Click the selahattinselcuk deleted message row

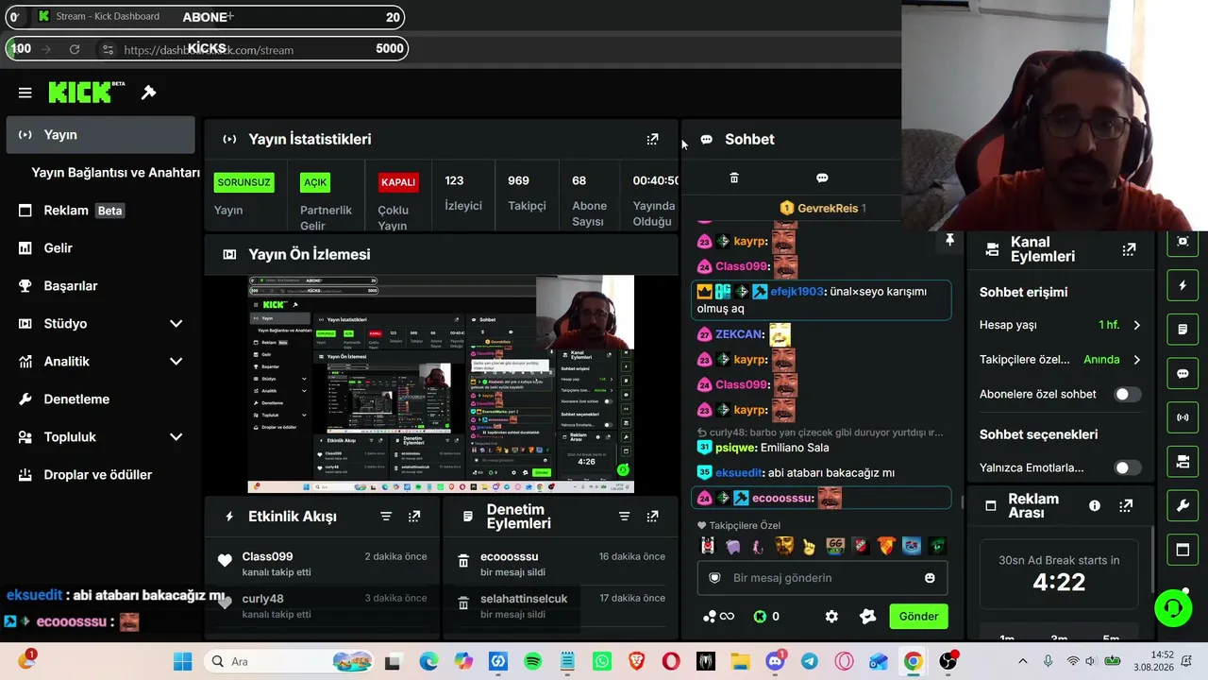pyautogui.click(x=561, y=606)
